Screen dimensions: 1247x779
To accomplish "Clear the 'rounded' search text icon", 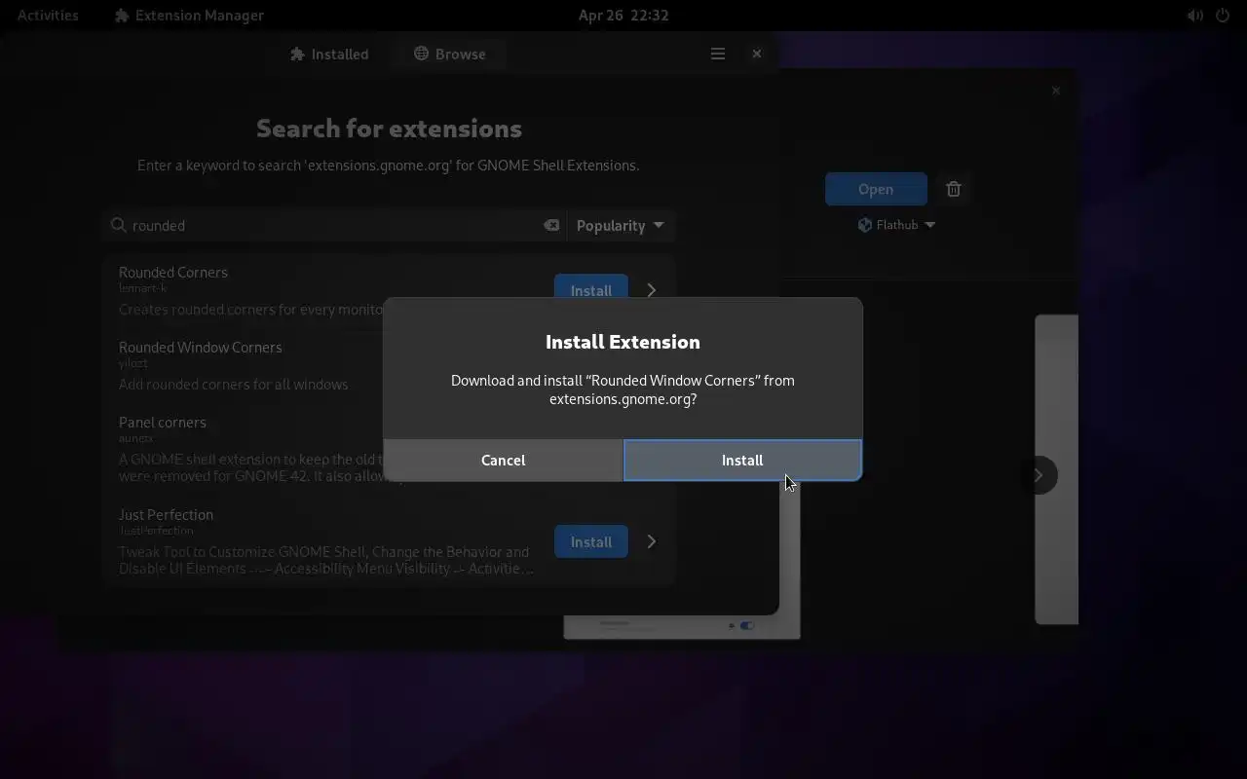I will coord(551,225).
